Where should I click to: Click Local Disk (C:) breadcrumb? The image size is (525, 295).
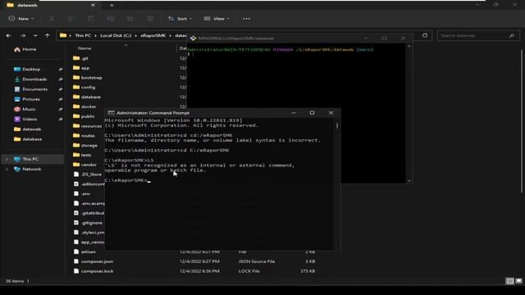[116, 35]
